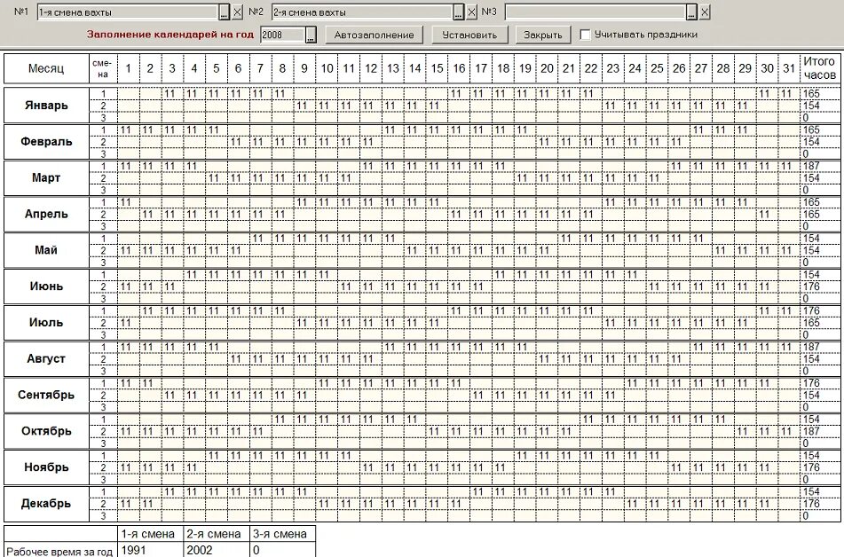Clear the №2 shift field with X
Image resolution: width=844 pixels, height=557 pixels.
(471, 12)
